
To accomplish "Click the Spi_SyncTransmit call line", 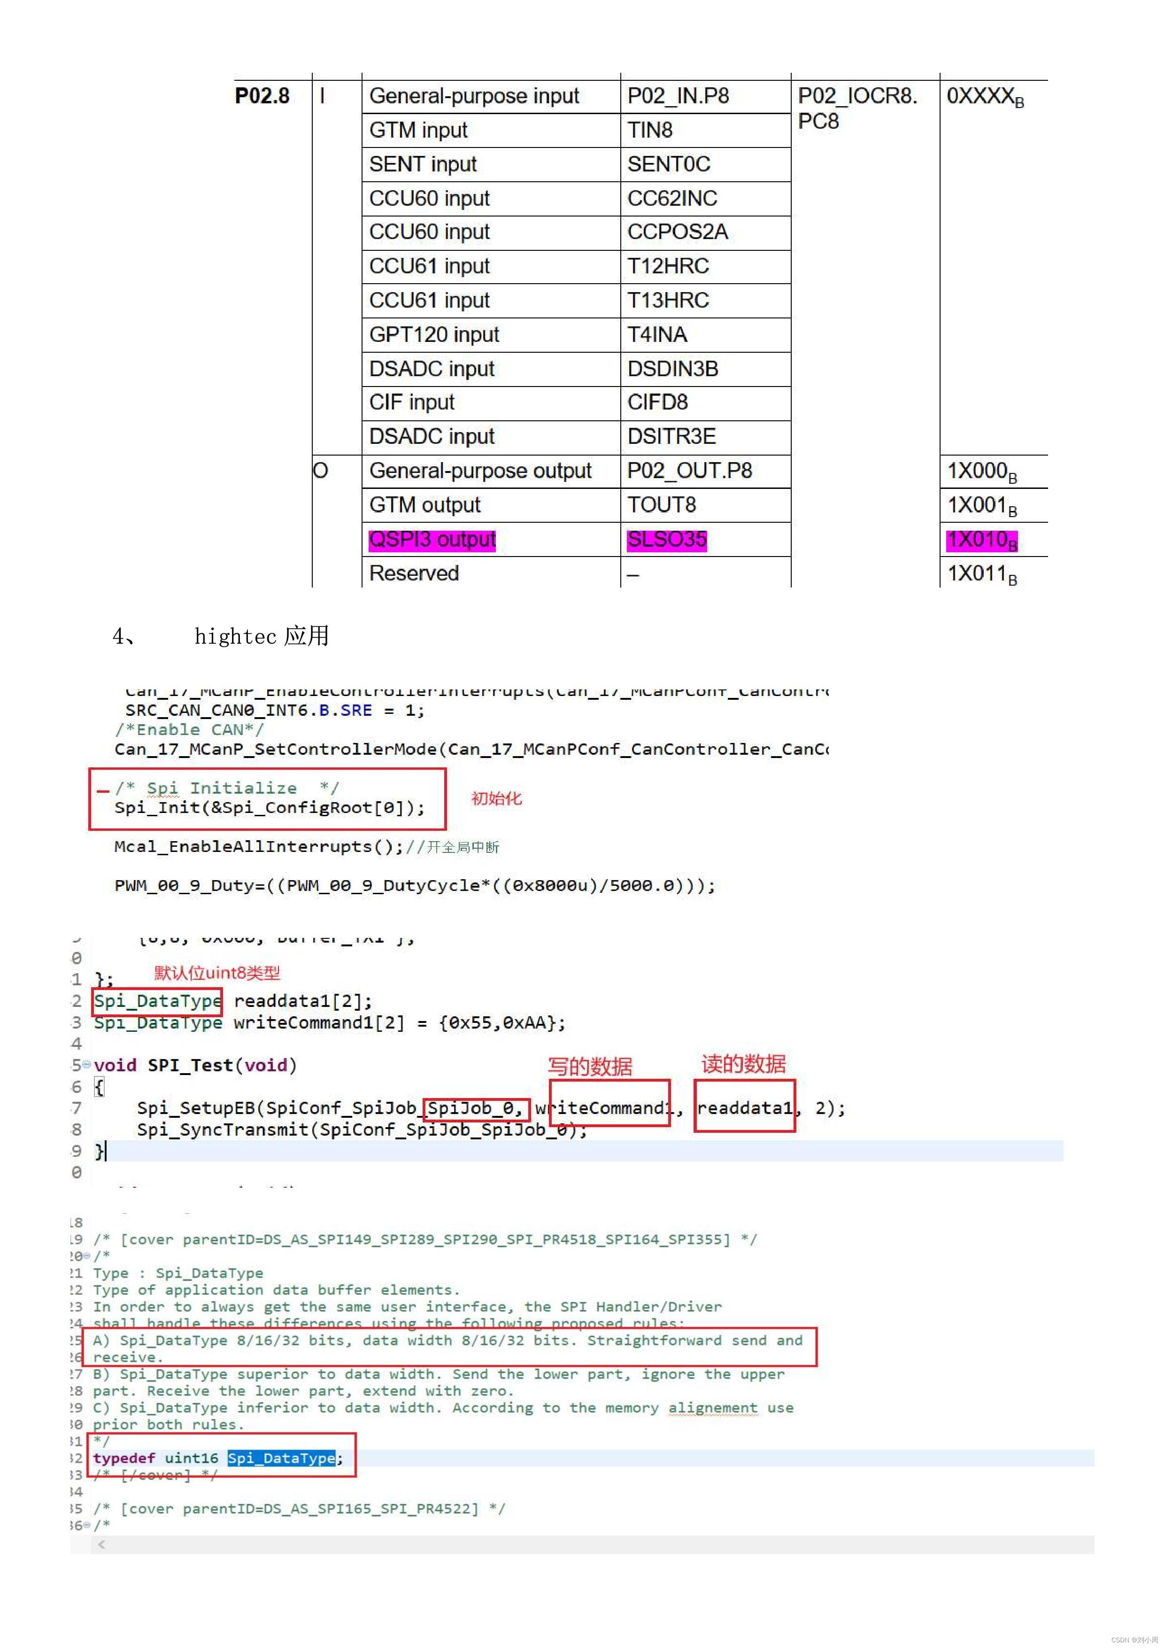I will (362, 1130).
